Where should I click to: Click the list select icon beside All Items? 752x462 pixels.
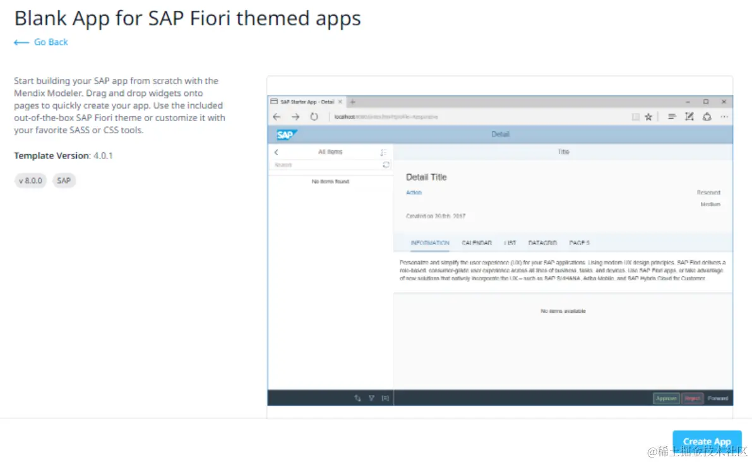point(383,152)
